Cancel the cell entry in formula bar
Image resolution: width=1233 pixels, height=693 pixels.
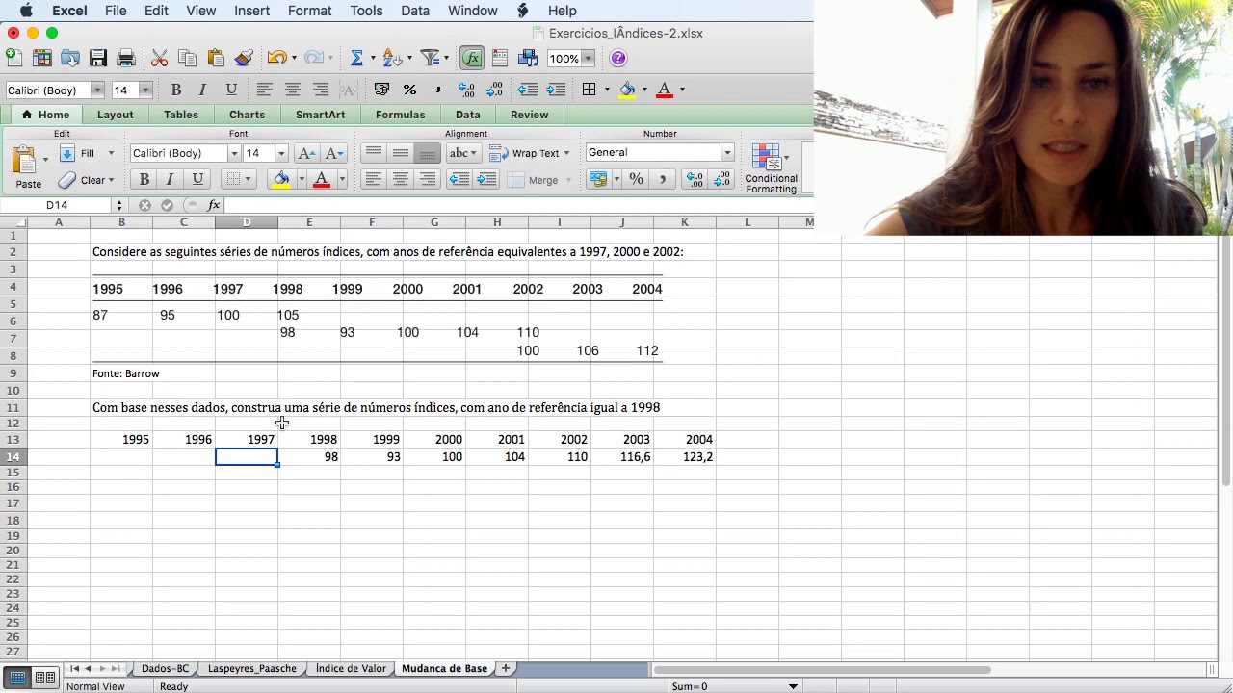tap(144, 205)
